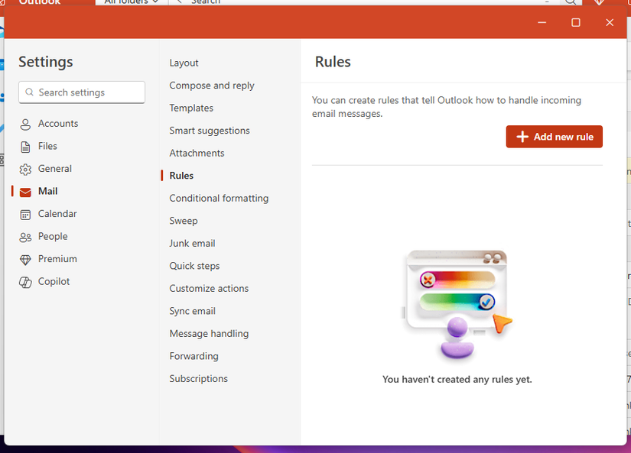
Task: Select Quick steps option
Action: point(194,266)
